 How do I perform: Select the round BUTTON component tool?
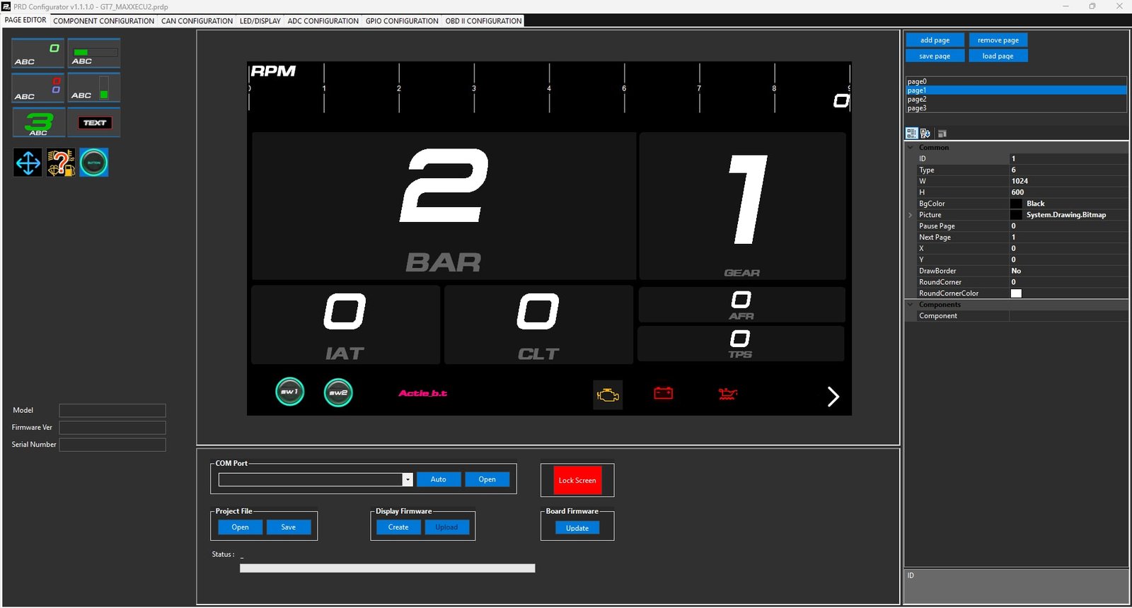[94, 163]
